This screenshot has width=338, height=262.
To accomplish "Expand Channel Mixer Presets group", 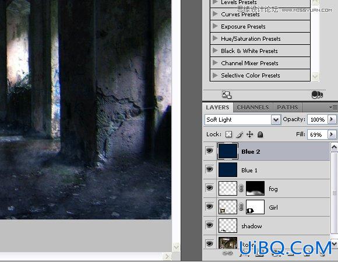I will click(214, 63).
